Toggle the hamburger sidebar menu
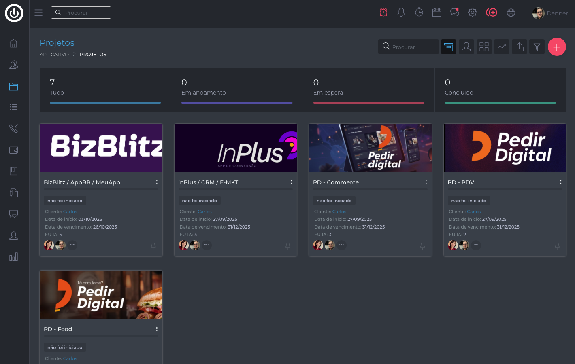 [38, 13]
